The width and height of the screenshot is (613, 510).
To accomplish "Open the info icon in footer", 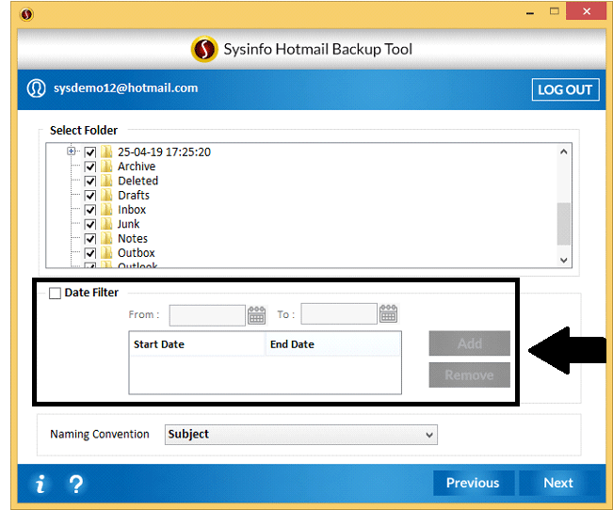I will click(x=40, y=484).
